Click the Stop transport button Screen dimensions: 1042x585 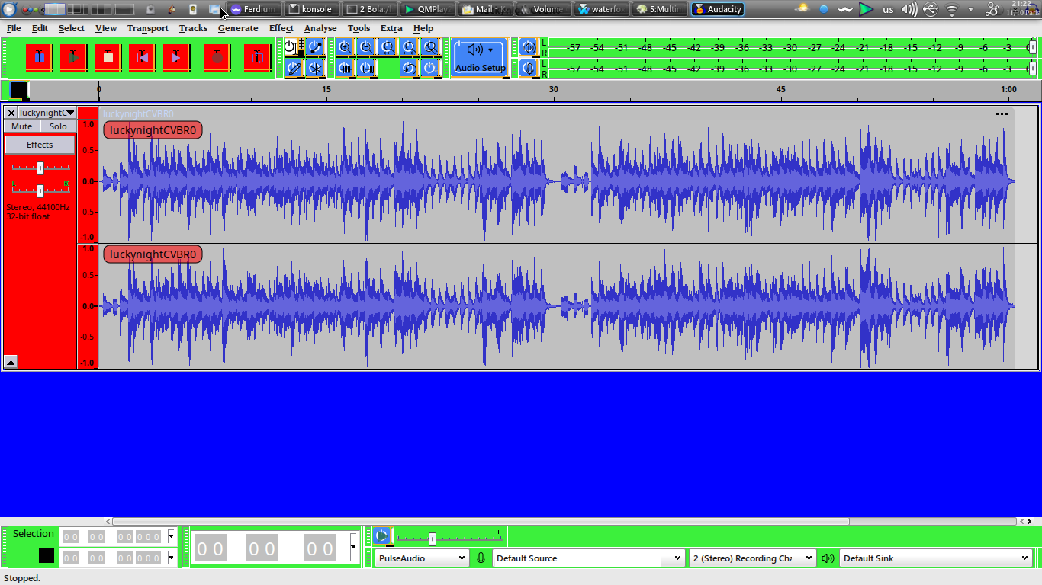coord(108,57)
